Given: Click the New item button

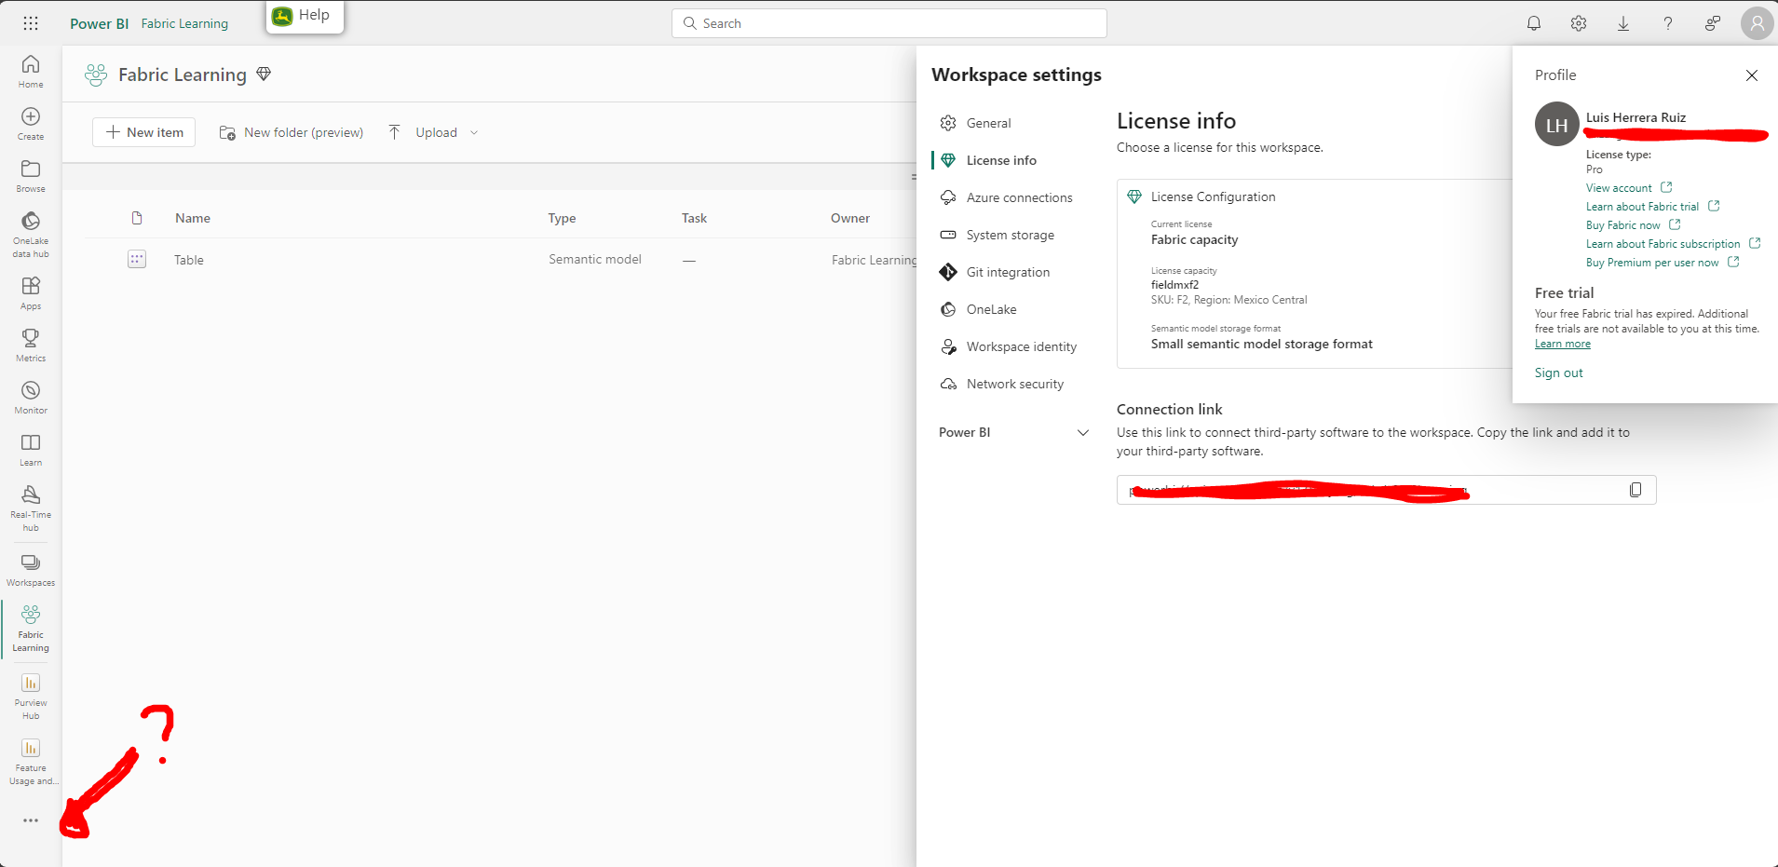Looking at the screenshot, I should coord(144,132).
